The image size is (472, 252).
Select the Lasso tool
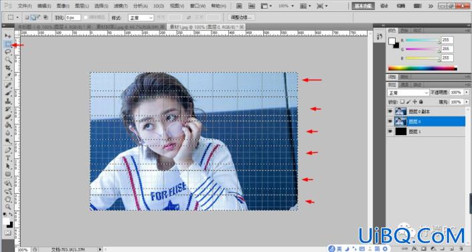point(8,52)
